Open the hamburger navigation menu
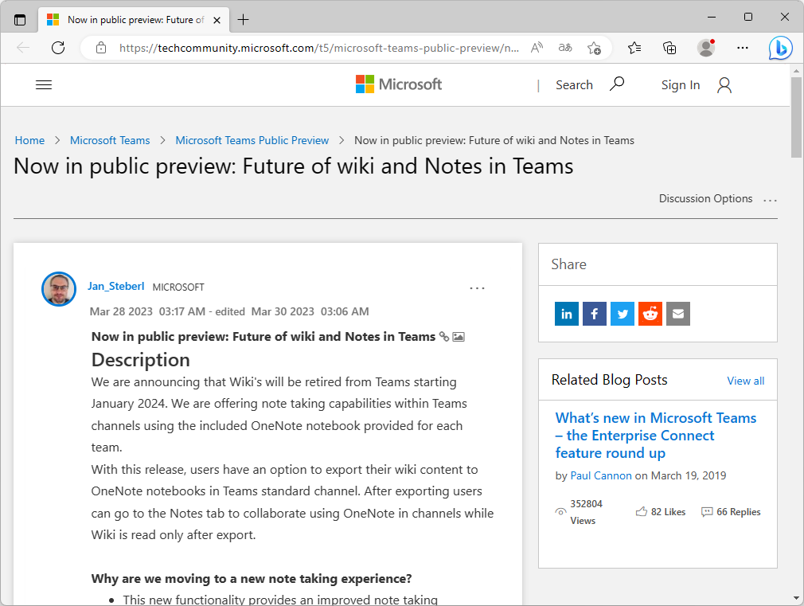804x606 pixels. [44, 84]
